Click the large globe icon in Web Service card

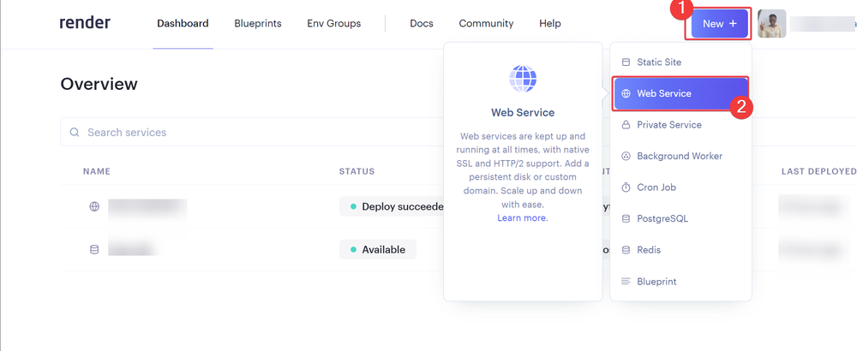click(x=523, y=79)
